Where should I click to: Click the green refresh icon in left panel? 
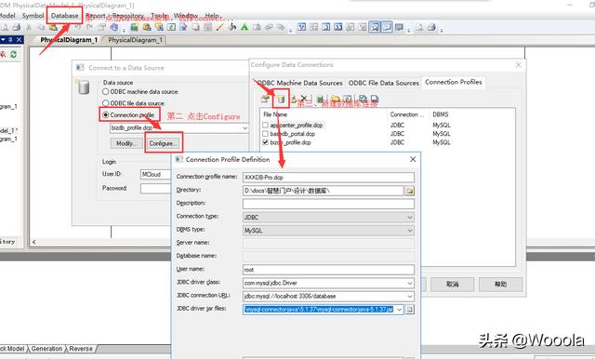(x=14, y=54)
